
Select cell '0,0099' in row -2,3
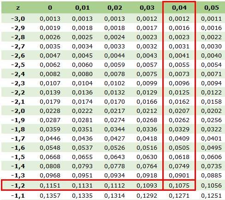pos(147,83)
